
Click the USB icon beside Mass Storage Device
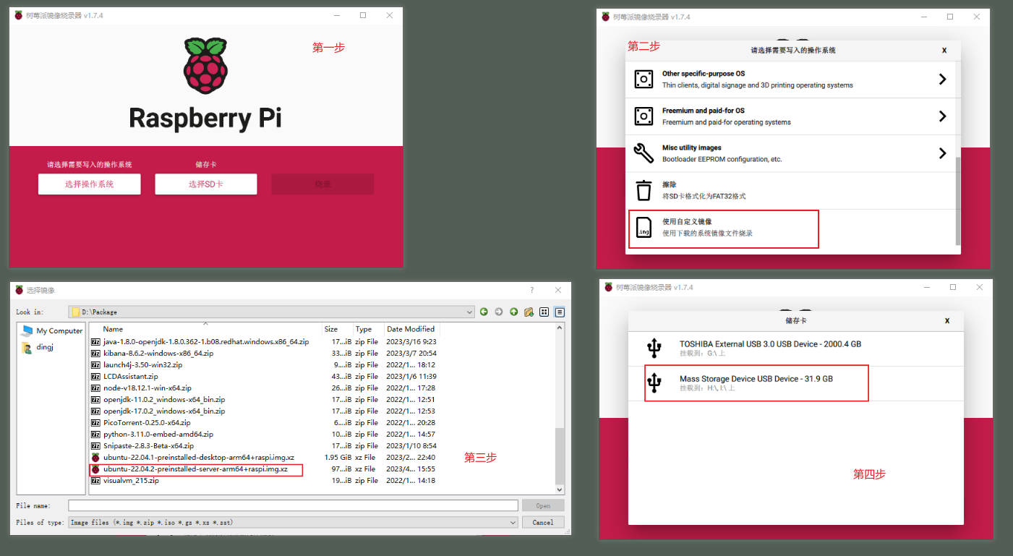coord(654,383)
